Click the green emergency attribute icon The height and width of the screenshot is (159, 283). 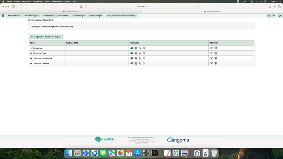132,48
